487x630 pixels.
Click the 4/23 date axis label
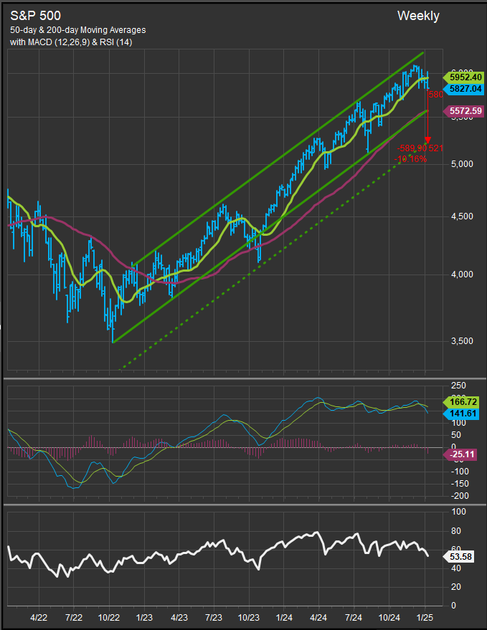[179, 617]
